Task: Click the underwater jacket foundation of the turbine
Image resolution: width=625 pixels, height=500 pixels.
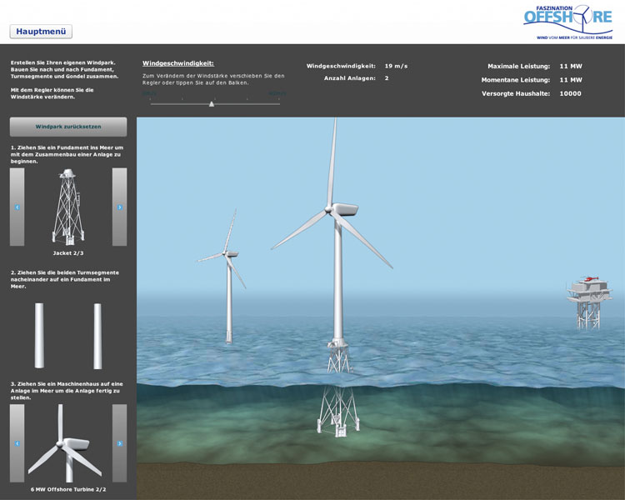Action: (x=338, y=408)
